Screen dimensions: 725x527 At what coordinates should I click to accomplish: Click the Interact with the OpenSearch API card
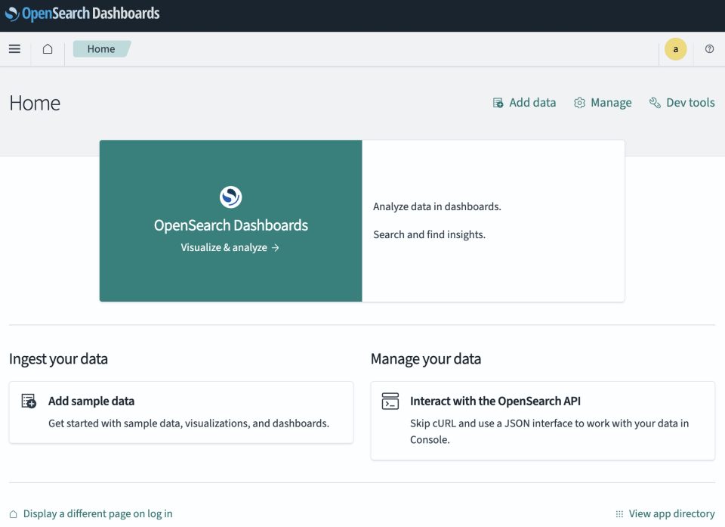click(542, 420)
